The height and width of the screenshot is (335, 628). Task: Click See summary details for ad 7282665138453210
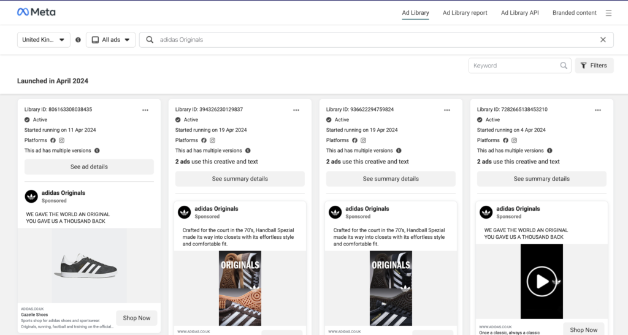pyautogui.click(x=542, y=179)
